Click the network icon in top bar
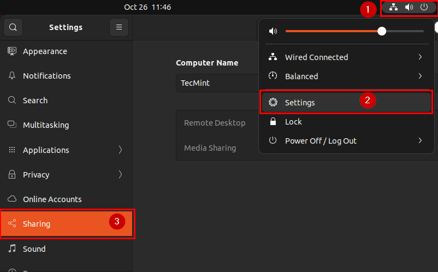 pyautogui.click(x=394, y=8)
